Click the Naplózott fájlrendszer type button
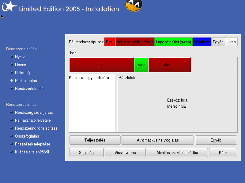The width and height of the screenshot is (245, 183). 135,42
